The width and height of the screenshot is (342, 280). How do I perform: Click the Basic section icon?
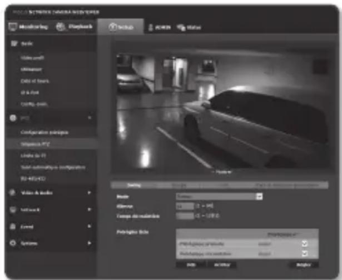(x=13, y=42)
